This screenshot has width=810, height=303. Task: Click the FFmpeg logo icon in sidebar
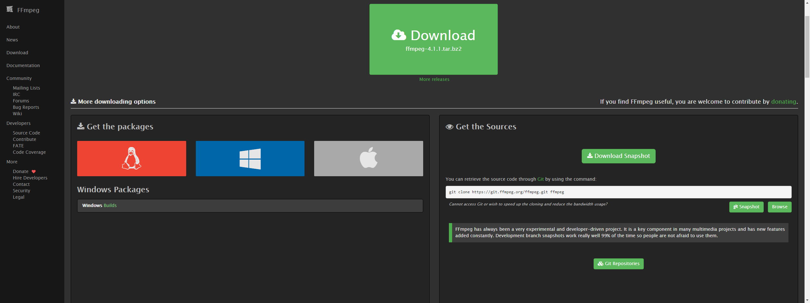pyautogui.click(x=10, y=9)
